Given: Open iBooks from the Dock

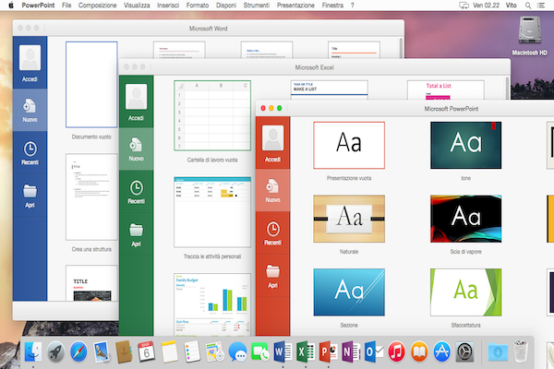Looking at the screenshot, I should 419,351.
